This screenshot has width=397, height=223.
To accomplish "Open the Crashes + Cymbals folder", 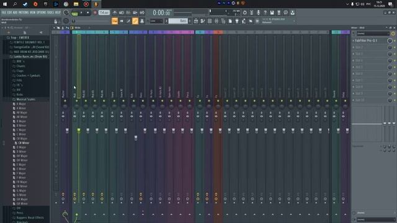I will (28, 76).
